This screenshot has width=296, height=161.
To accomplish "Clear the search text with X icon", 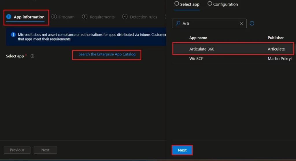I will (241, 23).
